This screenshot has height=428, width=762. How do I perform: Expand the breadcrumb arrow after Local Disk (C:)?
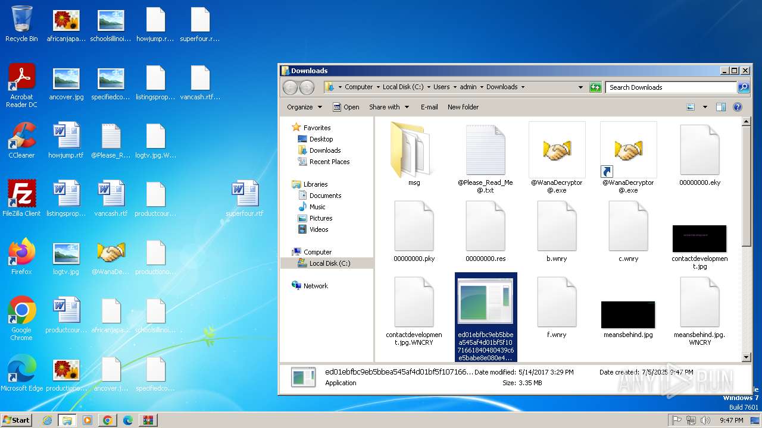tap(428, 87)
